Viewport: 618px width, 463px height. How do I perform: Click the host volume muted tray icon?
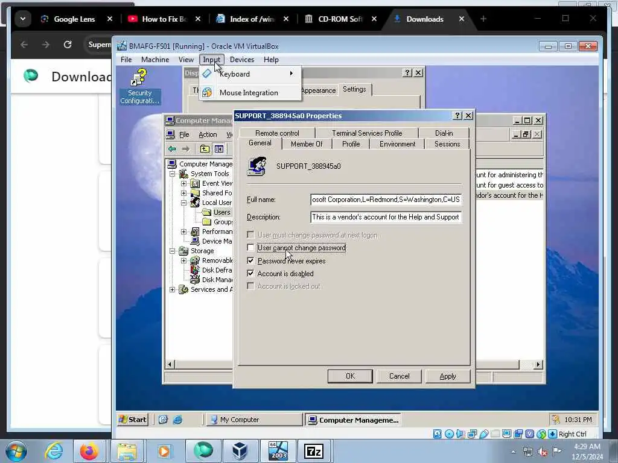click(x=543, y=452)
